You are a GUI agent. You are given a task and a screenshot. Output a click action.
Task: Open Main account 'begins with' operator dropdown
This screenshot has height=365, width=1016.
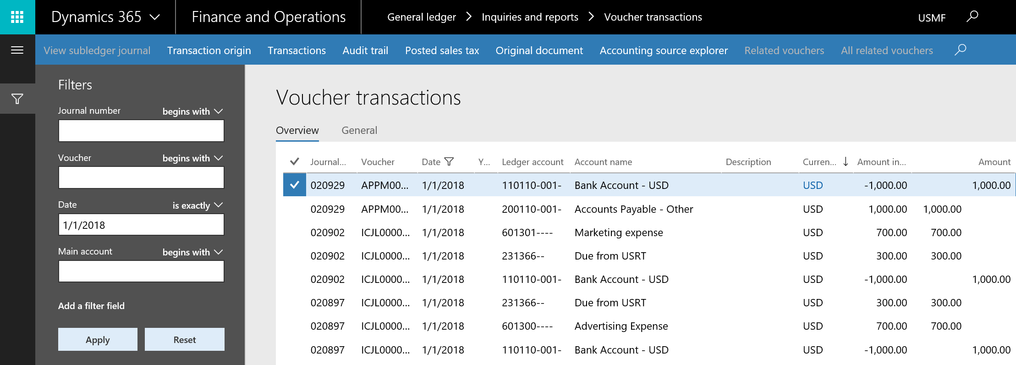pyautogui.click(x=192, y=252)
